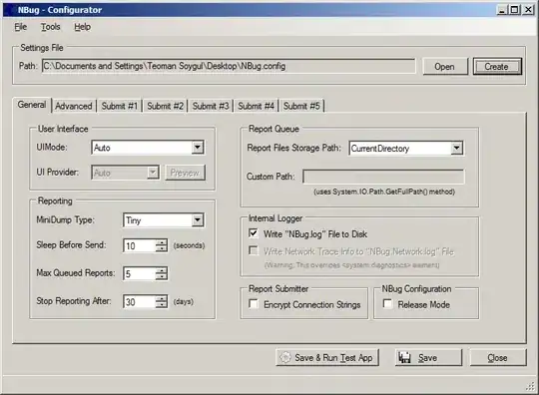Screen dimensions: 539x395
Task: Open the Help menu
Action: point(83,27)
